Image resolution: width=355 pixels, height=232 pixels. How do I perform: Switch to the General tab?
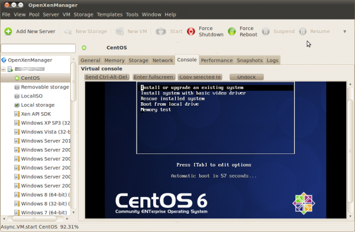click(x=91, y=60)
